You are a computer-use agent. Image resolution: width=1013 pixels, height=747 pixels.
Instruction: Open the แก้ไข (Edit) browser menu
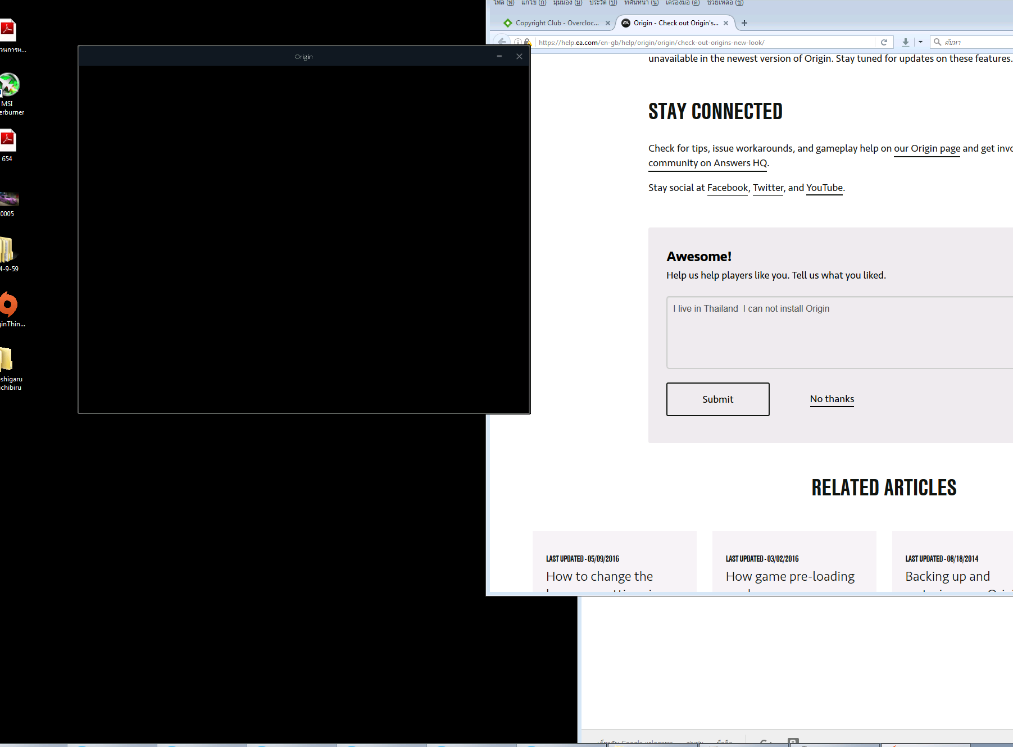533,3
